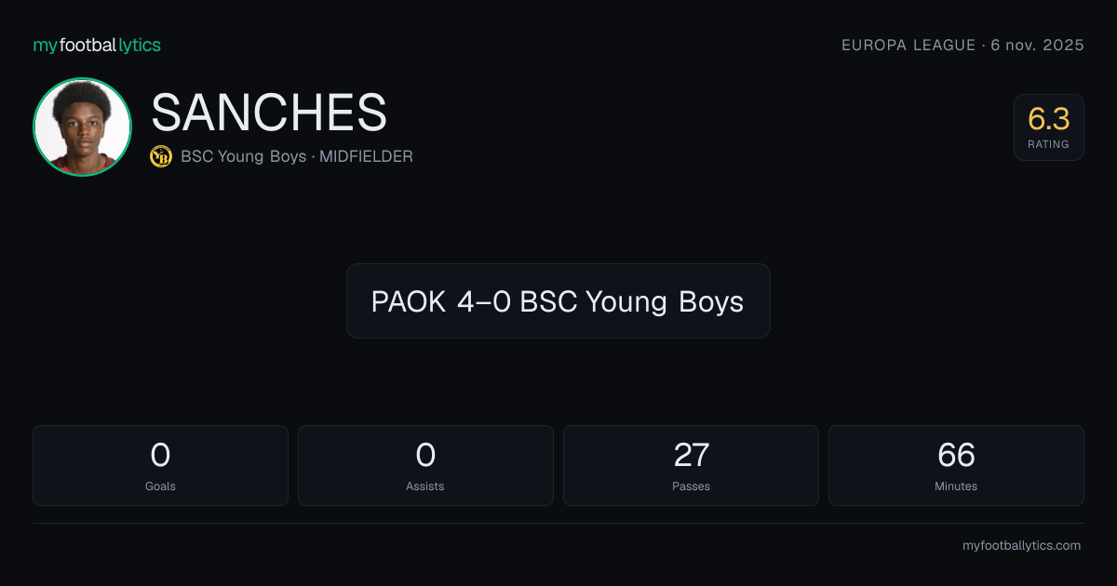Select the Minutes stat card showing 66
Image resolution: width=1117 pixels, height=586 pixels.
(956, 465)
